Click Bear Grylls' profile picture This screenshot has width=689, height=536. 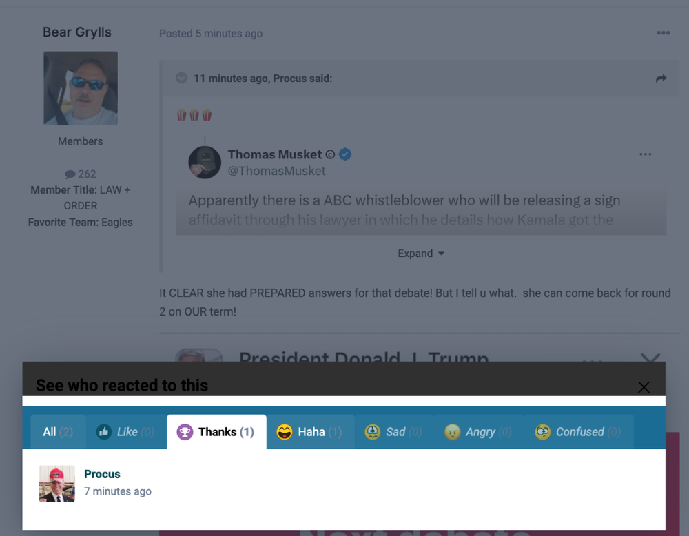[x=80, y=87]
